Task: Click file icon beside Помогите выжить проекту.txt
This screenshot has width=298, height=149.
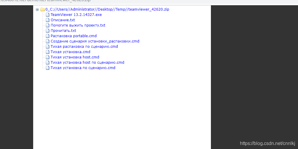Action: [x=47, y=25]
